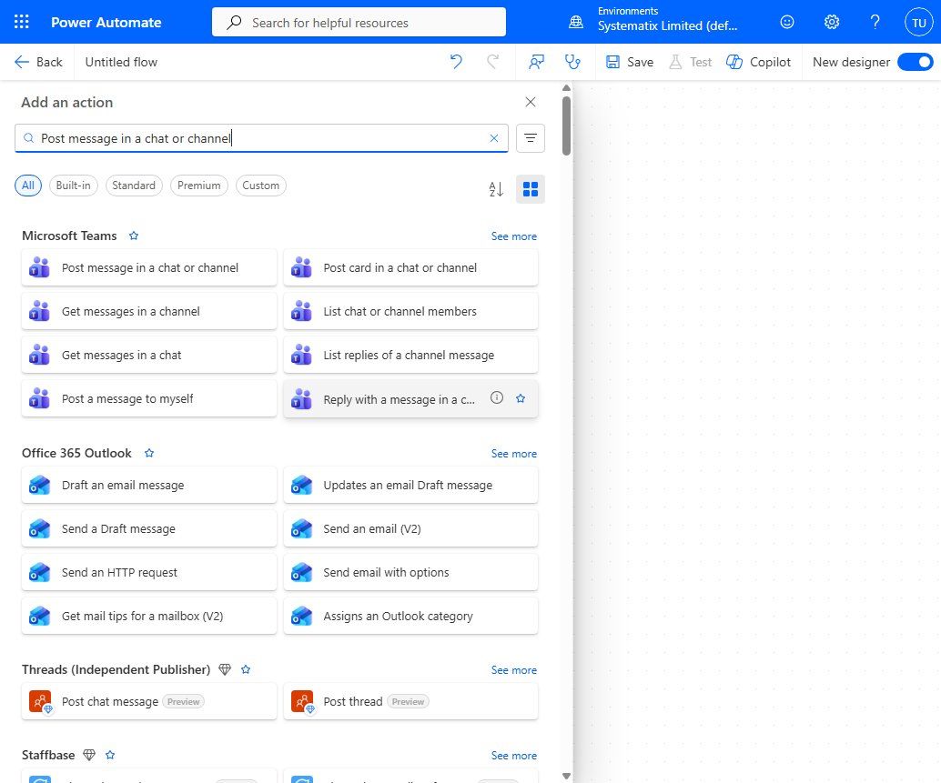Add Send an email (V2) action
941x783 pixels.
coord(410,528)
